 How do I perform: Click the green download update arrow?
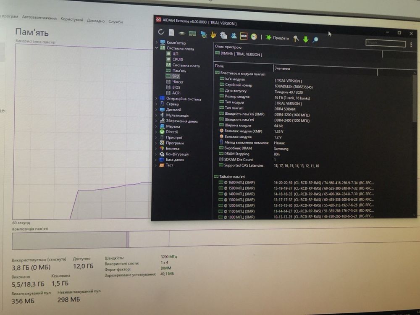[x=306, y=39]
